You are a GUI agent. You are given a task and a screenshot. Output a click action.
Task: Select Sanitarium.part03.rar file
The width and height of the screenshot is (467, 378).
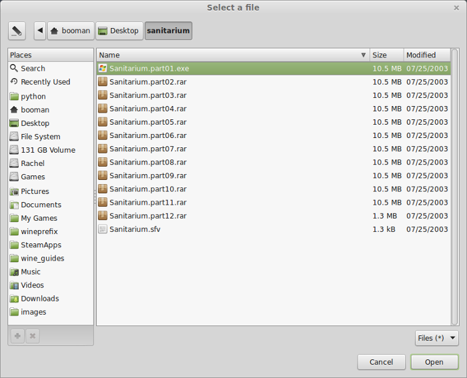(x=274, y=95)
